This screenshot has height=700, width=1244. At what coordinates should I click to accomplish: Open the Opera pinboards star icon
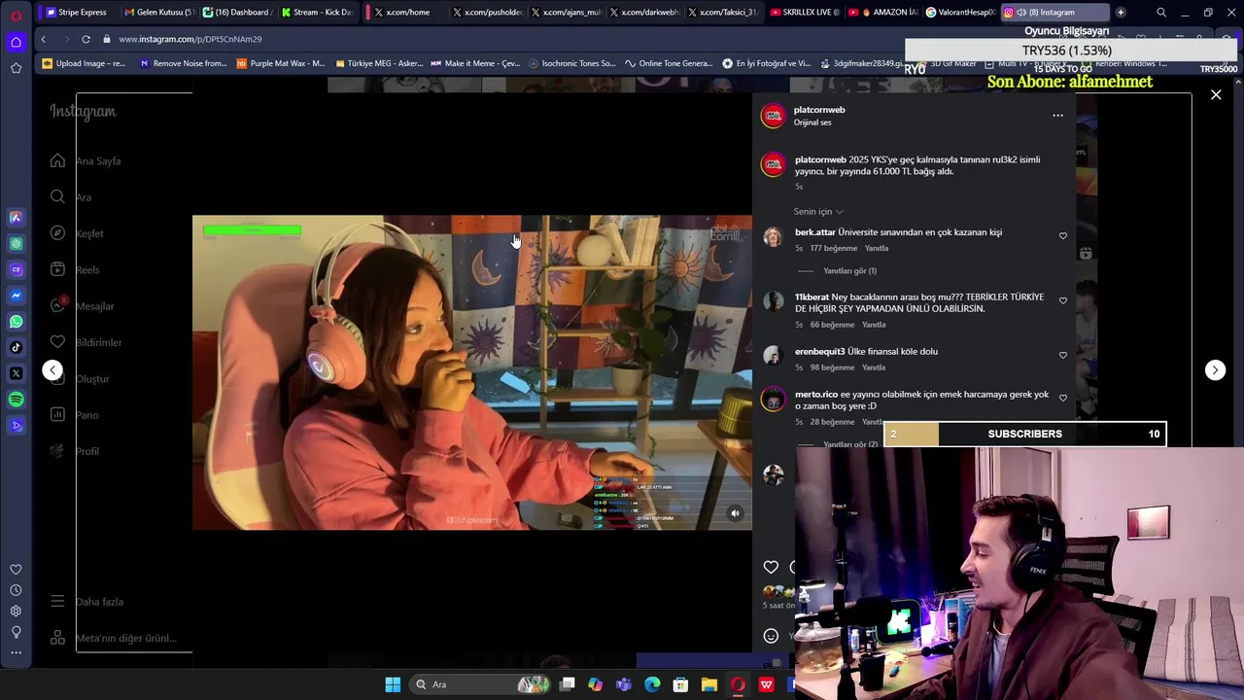click(16, 68)
